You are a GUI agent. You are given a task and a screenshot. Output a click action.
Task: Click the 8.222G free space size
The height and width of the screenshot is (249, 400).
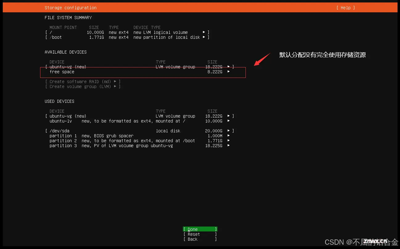[x=215, y=72]
